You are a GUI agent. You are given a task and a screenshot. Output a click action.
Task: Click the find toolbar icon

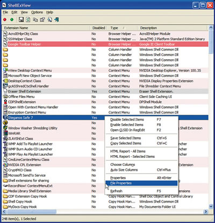click(x=49, y=19)
